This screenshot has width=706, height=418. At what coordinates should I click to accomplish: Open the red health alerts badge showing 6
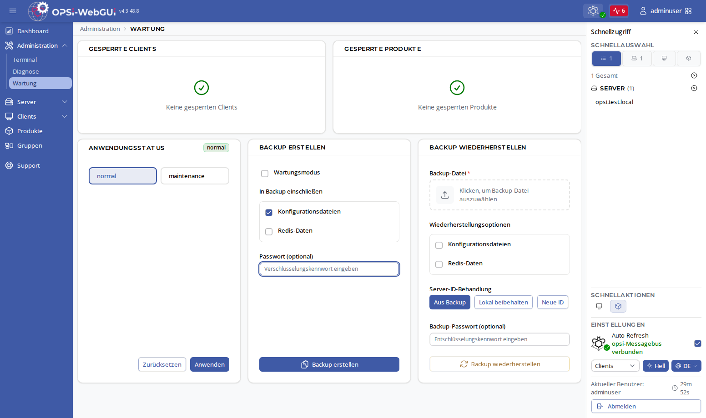(x=619, y=11)
